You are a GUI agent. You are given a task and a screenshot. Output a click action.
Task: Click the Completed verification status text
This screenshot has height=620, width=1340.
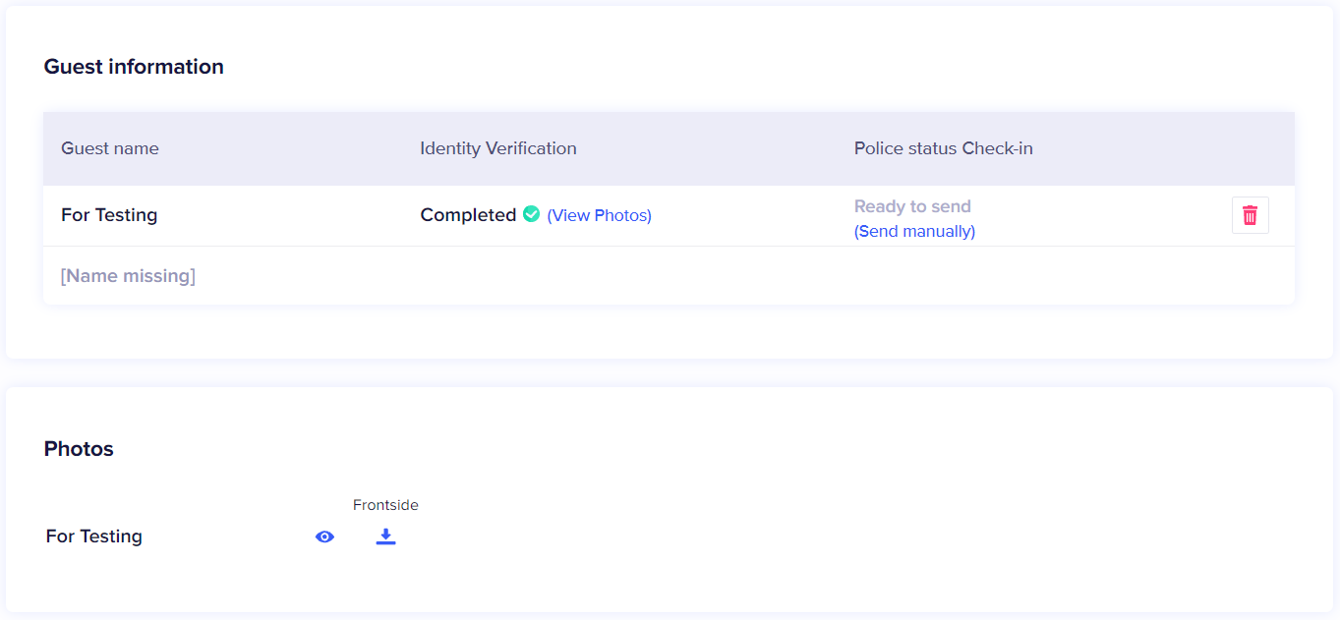tap(468, 215)
